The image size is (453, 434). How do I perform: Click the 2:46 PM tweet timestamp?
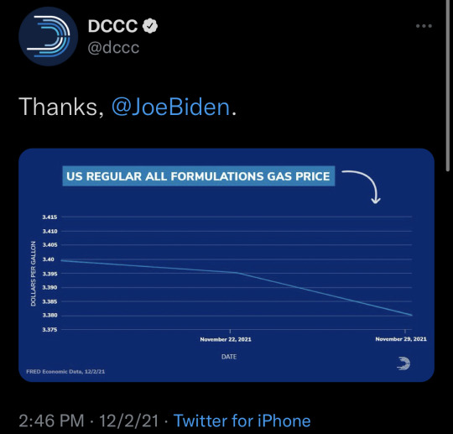click(x=51, y=421)
